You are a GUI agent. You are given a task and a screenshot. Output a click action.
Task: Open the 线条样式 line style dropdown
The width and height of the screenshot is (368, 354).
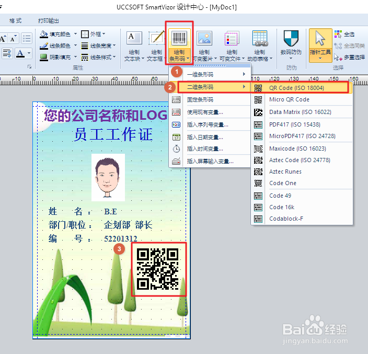pos(98,57)
